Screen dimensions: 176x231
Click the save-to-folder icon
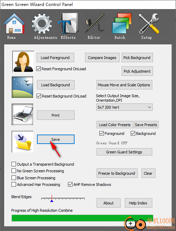[x=23, y=142]
